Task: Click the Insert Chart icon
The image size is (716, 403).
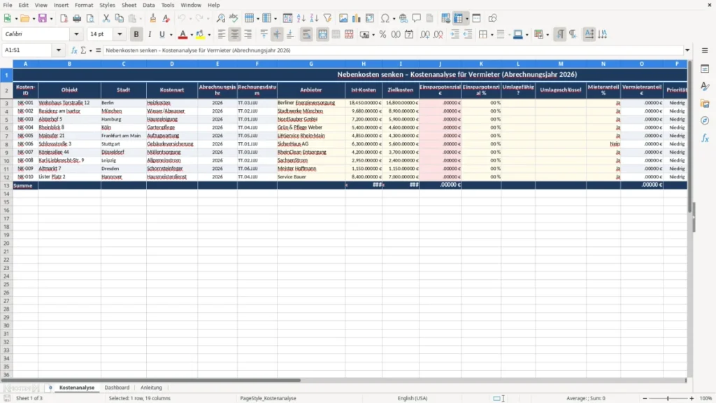Action: (357, 18)
